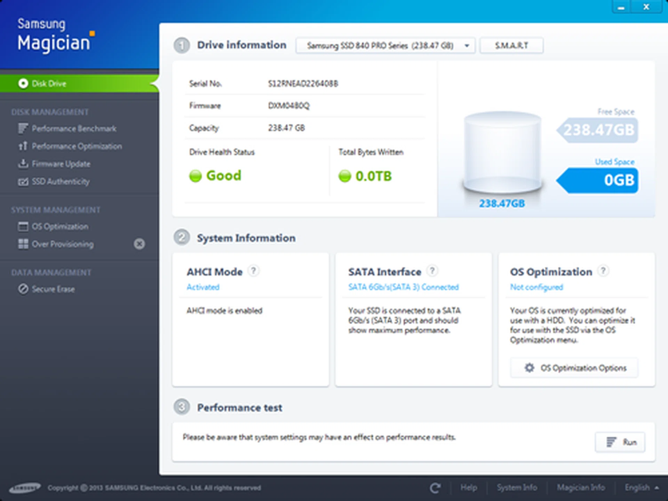Click the Firmware Update download icon
668x501 pixels.
point(23,164)
